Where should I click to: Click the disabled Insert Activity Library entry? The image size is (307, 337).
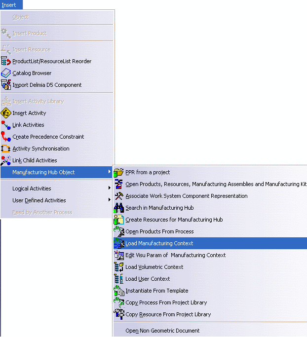coord(57,101)
